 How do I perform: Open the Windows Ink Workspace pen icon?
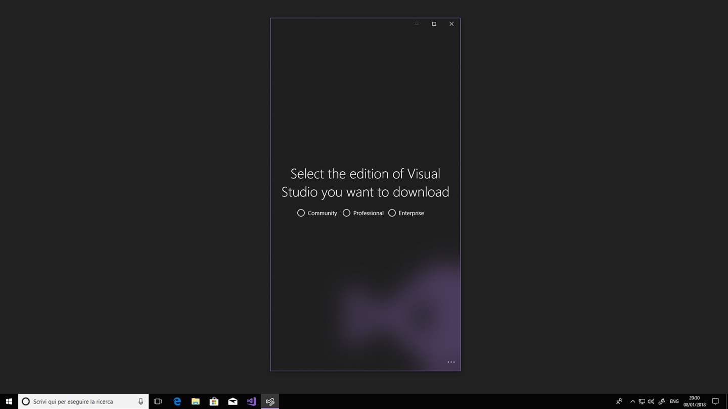pos(662,401)
